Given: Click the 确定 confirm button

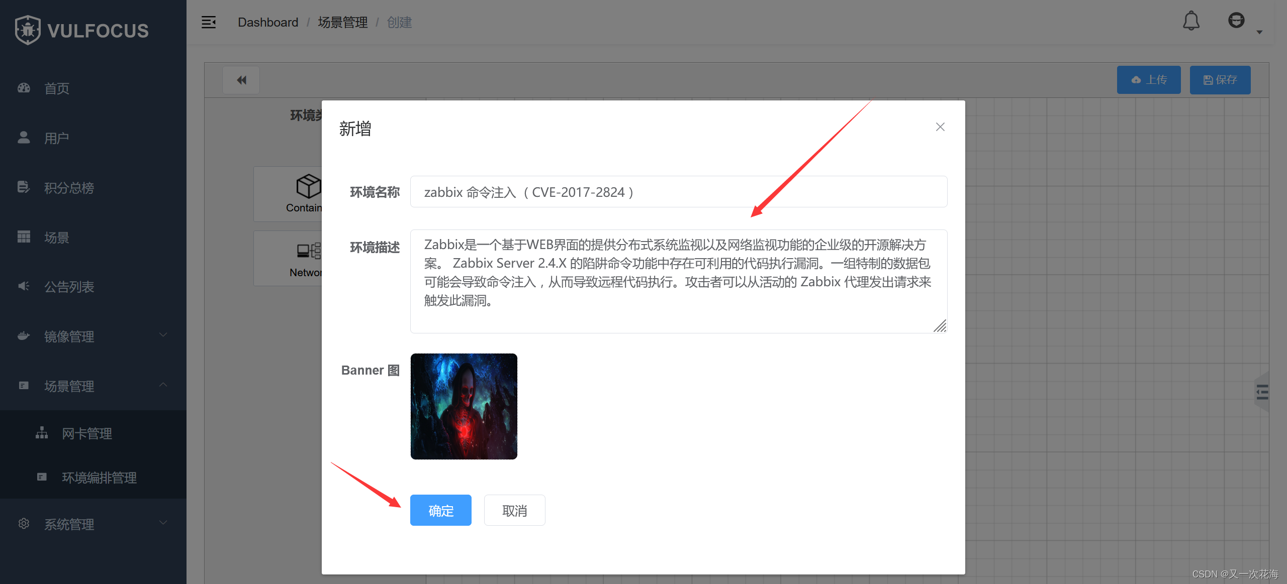Looking at the screenshot, I should [x=440, y=510].
